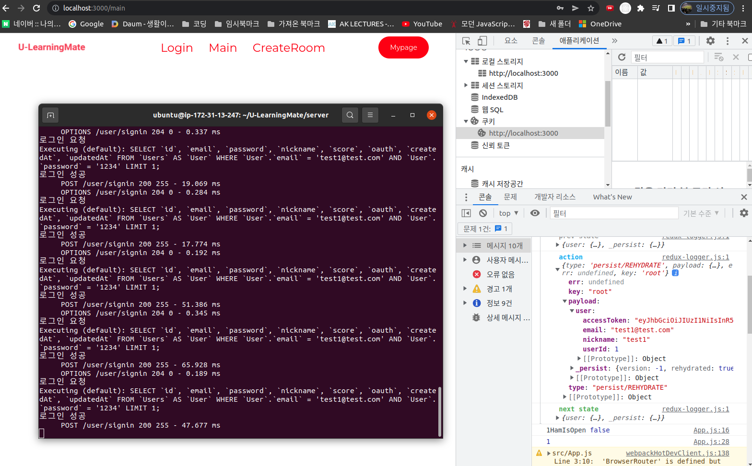Focus the console 필터 input field
The width and height of the screenshot is (752, 466).
click(x=614, y=213)
